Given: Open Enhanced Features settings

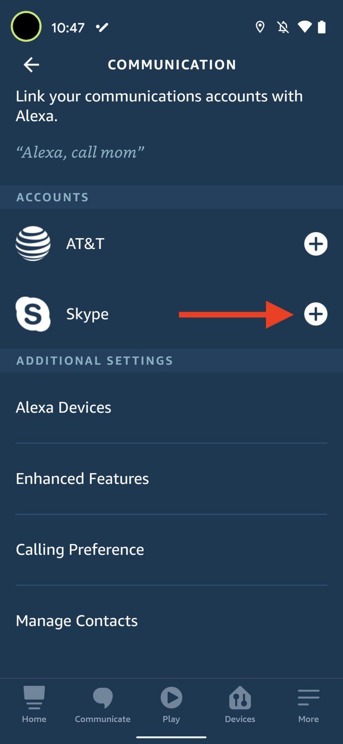Looking at the screenshot, I should 82,478.
